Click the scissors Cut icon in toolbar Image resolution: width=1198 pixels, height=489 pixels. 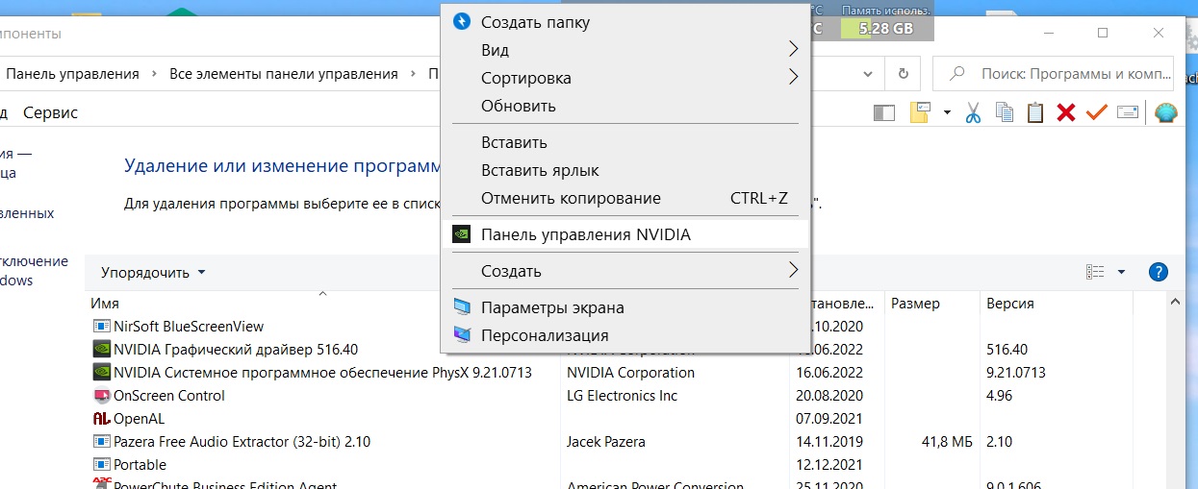972,112
